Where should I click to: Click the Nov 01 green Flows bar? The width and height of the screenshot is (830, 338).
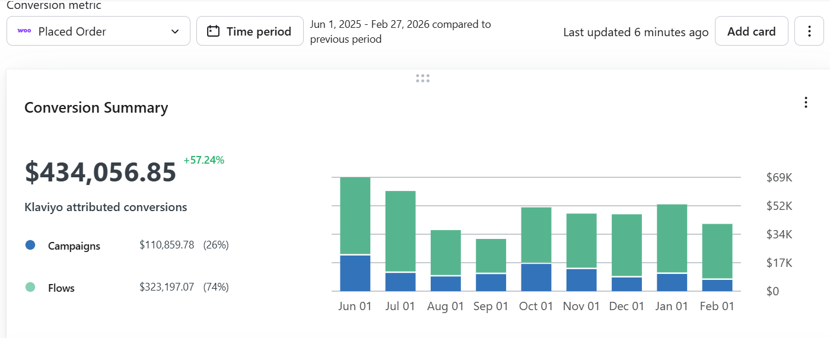(581, 241)
